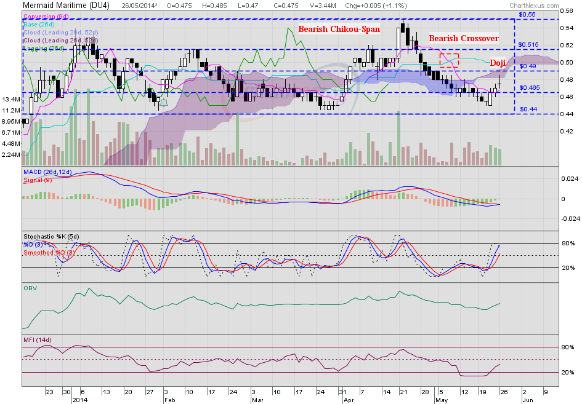
Task: Click the Stochastic %K (5d) label
Action: 51,237
